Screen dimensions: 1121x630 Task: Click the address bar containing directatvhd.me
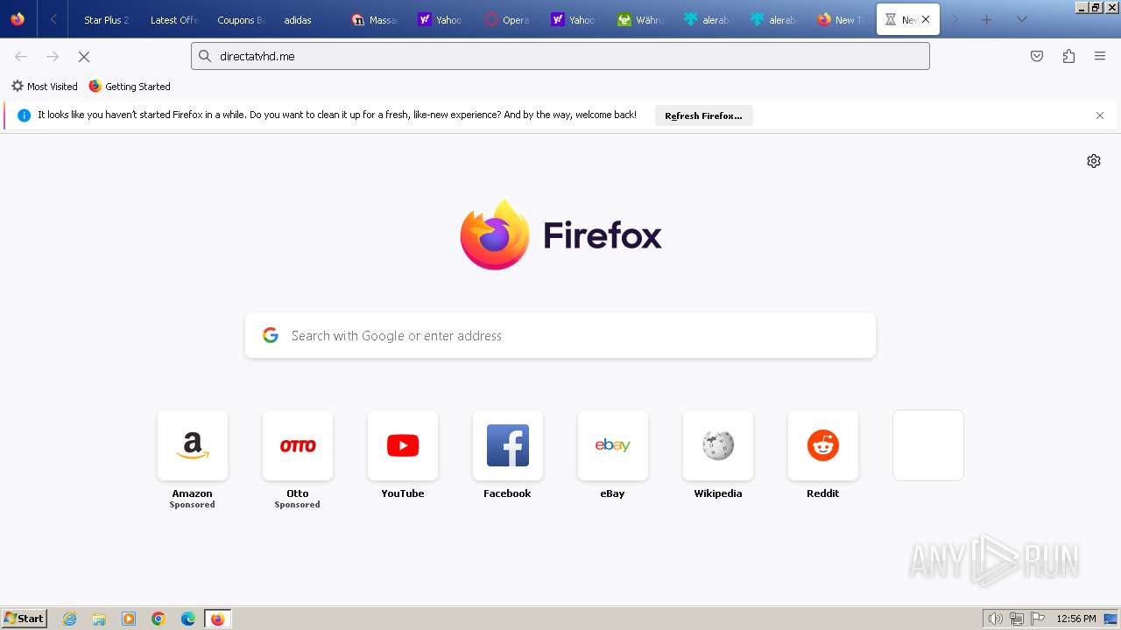pos(560,56)
